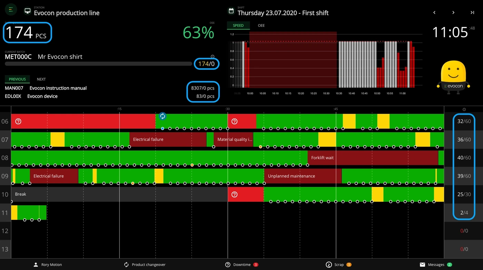Click the 11:05 clock display
The height and width of the screenshot is (270, 483).
[x=450, y=32]
